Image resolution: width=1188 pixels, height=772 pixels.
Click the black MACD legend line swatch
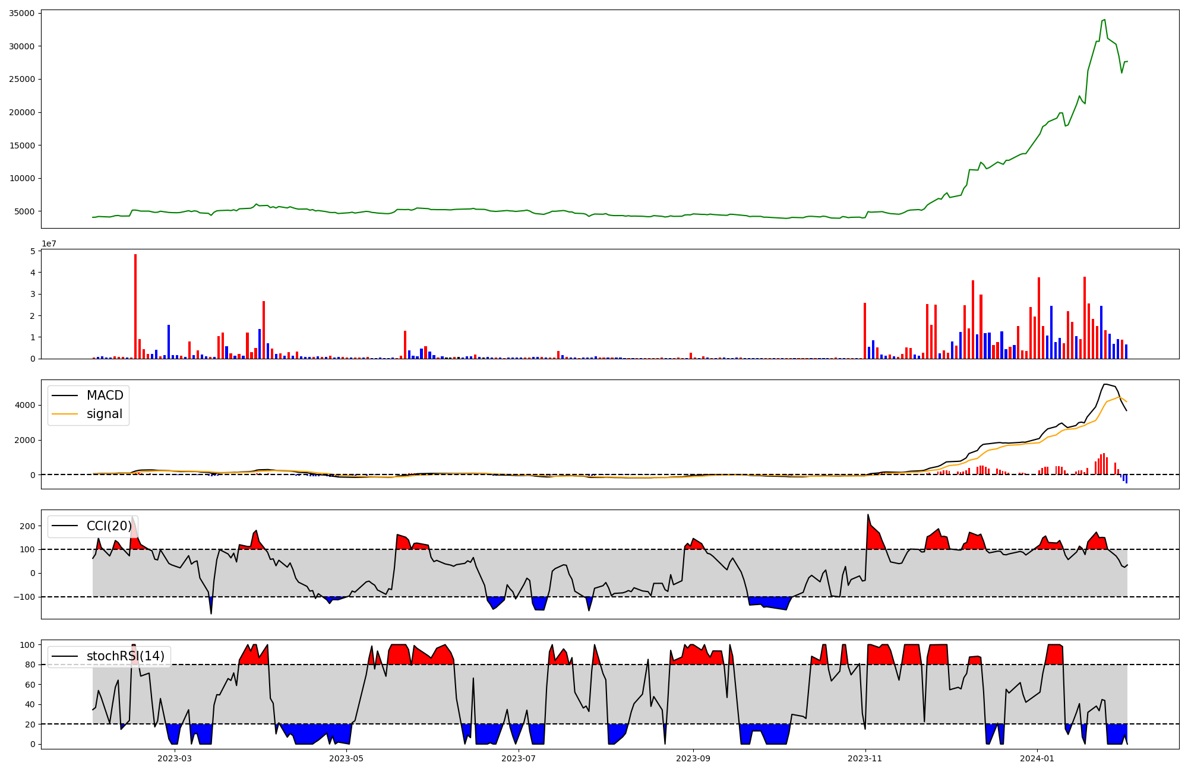pyautogui.click(x=65, y=396)
